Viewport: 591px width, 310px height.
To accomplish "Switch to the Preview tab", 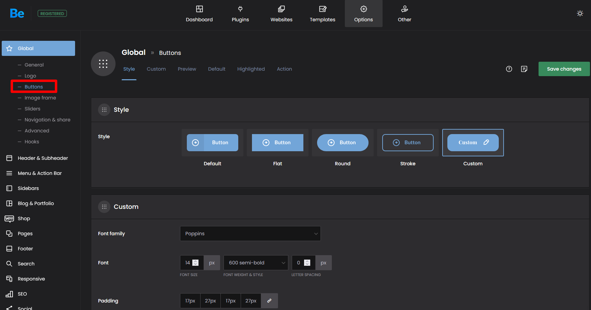I will [x=187, y=69].
